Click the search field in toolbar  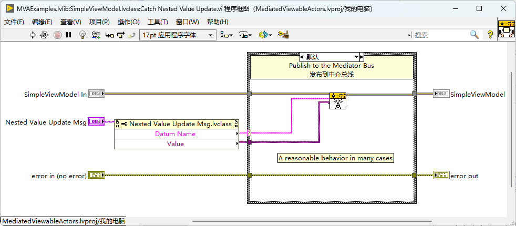[441, 35]
